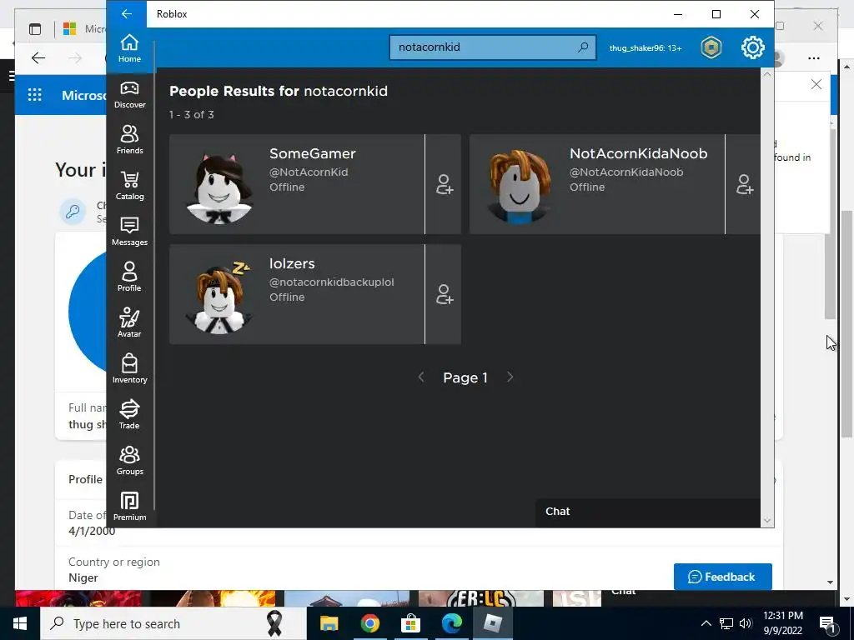854x640 pixels.
Task: Add lolzers as a friend
Action: (444, 294)
